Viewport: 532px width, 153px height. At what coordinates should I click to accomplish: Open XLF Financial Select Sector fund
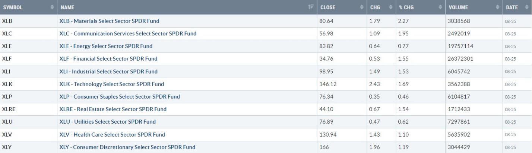tap(108, 59)
